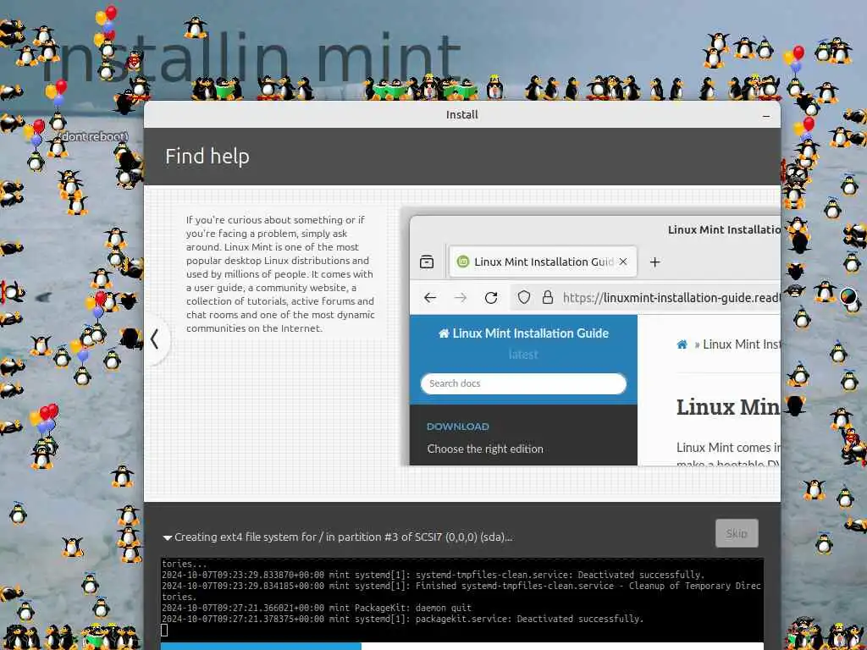Click the padlock site security icon

tap(548, 297)
